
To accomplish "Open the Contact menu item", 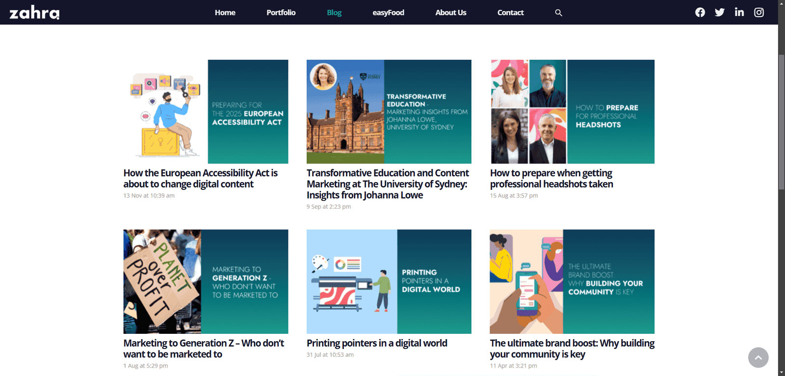I will coord(511,13).
